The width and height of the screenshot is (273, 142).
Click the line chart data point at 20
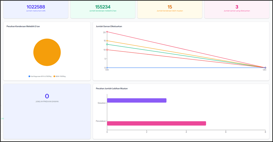click(x=107, y=32)
